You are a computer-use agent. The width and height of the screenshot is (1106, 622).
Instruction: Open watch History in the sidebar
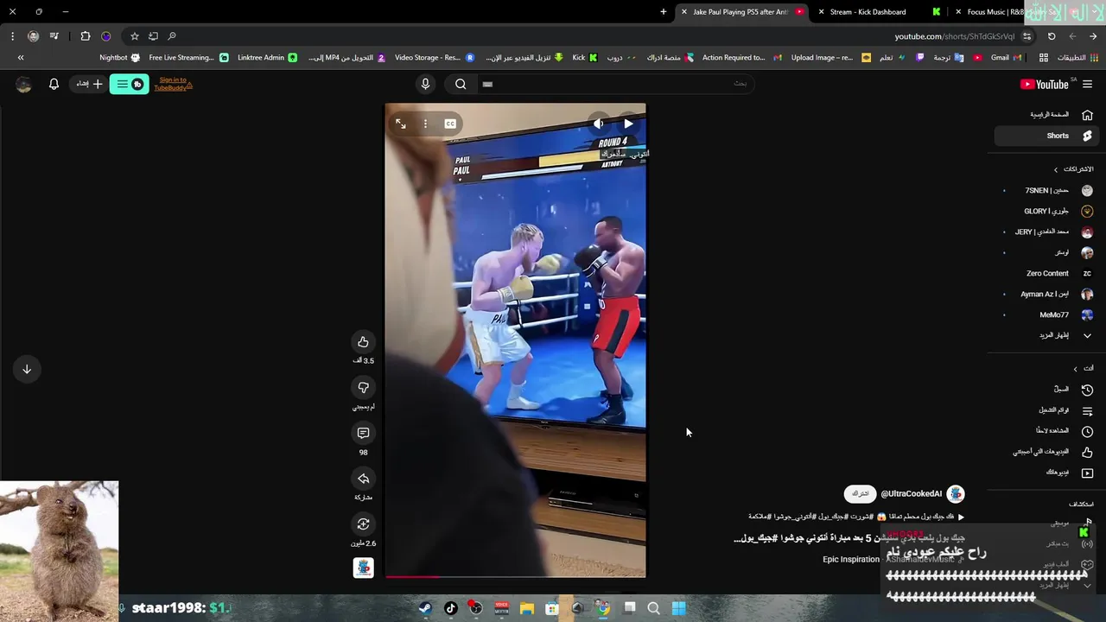[1045, 390]
